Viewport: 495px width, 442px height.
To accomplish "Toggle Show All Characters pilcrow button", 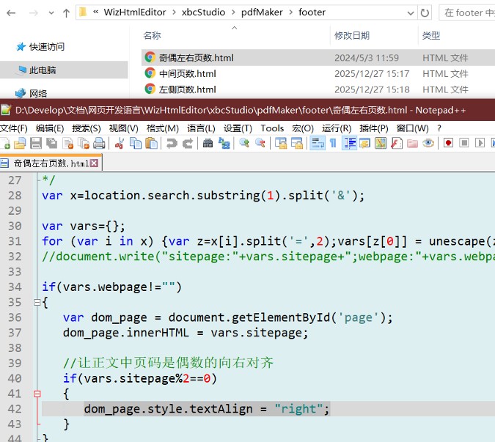I will click(x=332, y=143).
